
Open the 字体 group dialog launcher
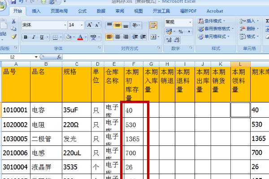(x=100, y=47)
